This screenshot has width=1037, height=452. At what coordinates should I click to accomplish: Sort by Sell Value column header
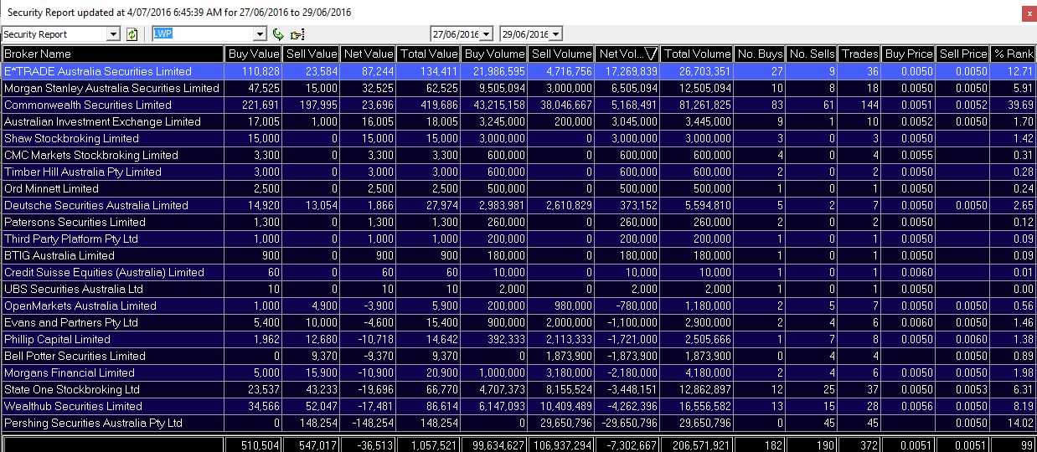(312, 54)
